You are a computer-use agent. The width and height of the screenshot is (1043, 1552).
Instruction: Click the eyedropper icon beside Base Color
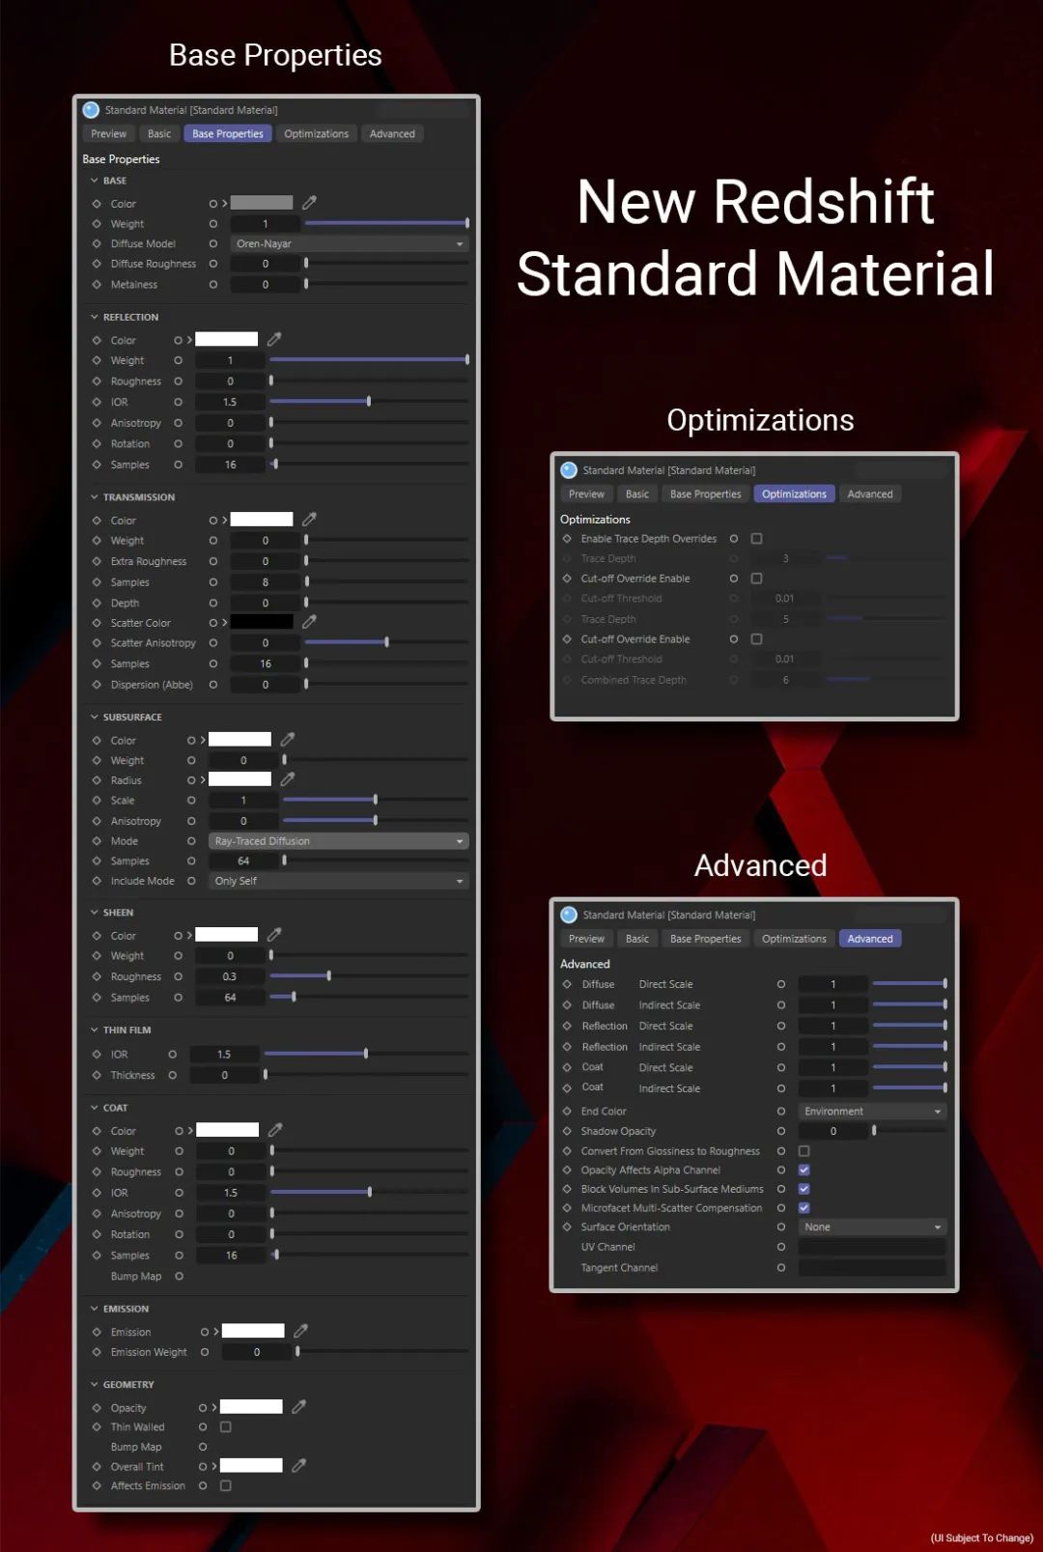(309, 203)
